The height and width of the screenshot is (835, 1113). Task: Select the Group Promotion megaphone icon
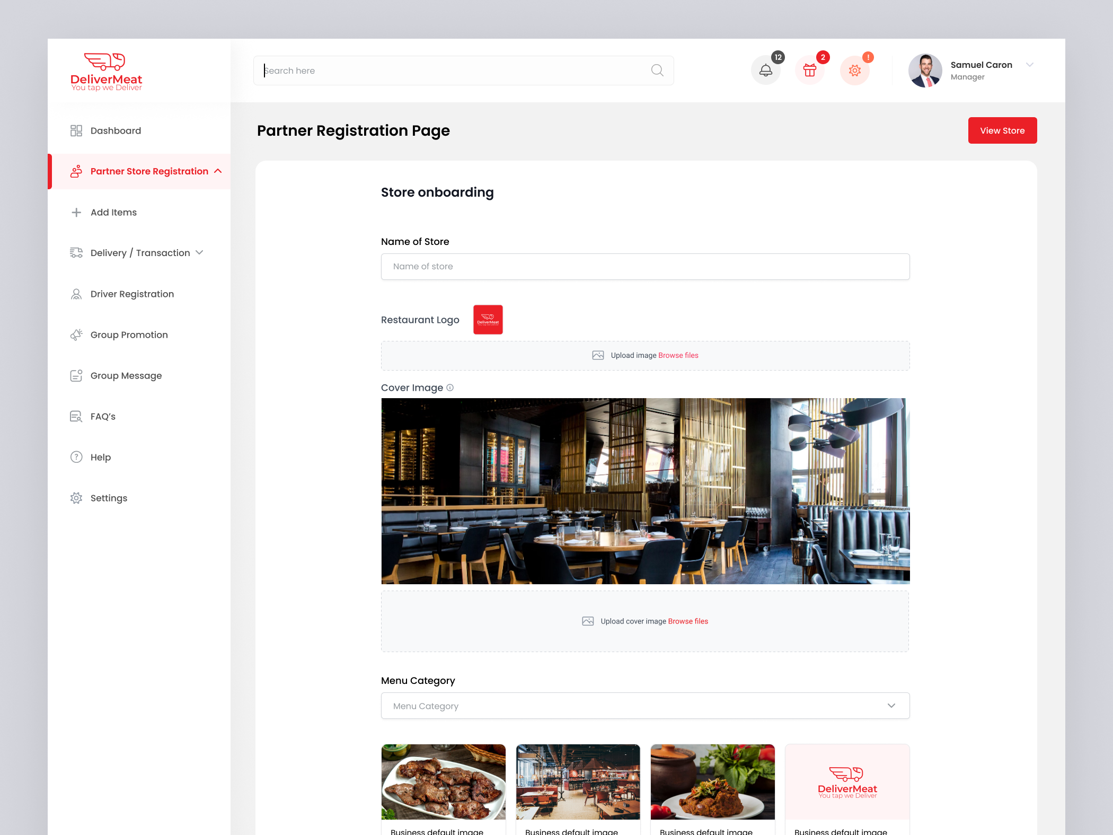coord(76,335)
